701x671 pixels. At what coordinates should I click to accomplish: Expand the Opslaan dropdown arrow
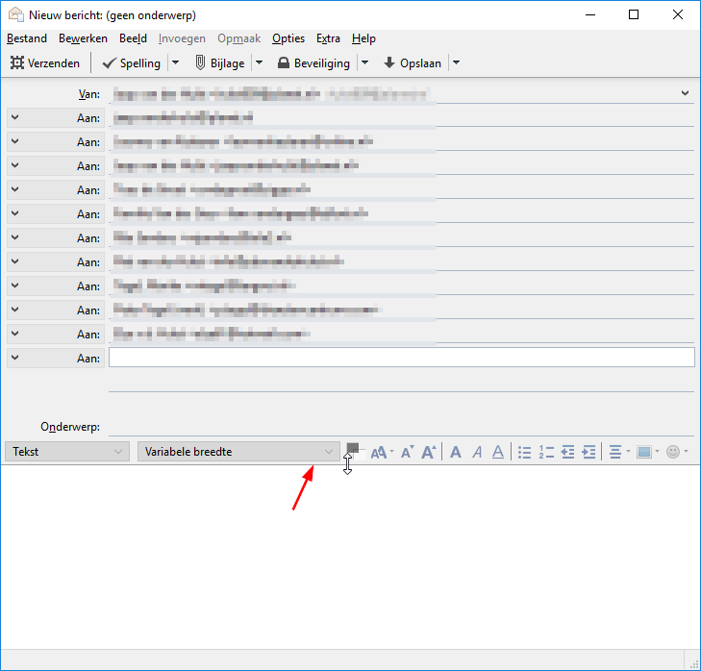(456, 63)
